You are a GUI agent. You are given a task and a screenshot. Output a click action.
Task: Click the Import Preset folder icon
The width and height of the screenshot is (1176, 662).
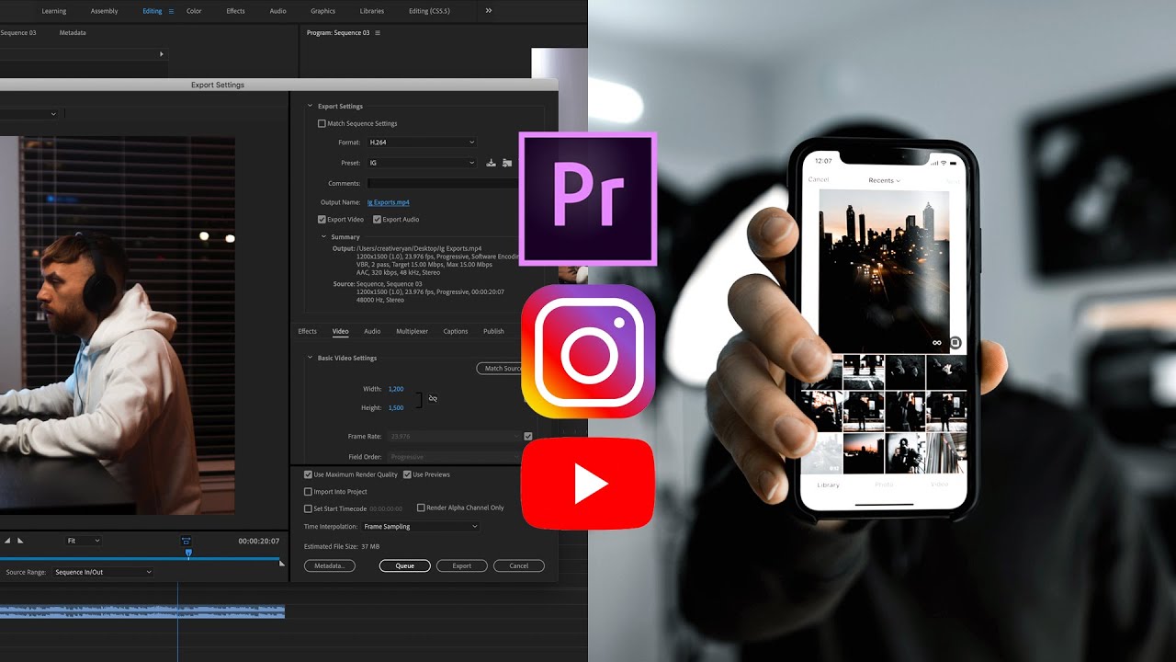[x=507, y=163]
